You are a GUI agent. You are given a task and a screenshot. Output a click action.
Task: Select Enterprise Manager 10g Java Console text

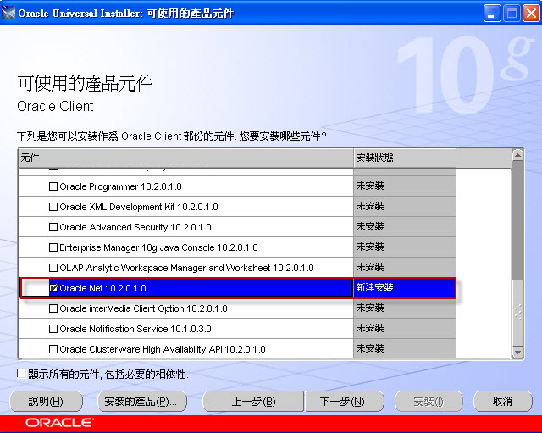[158, 248]
